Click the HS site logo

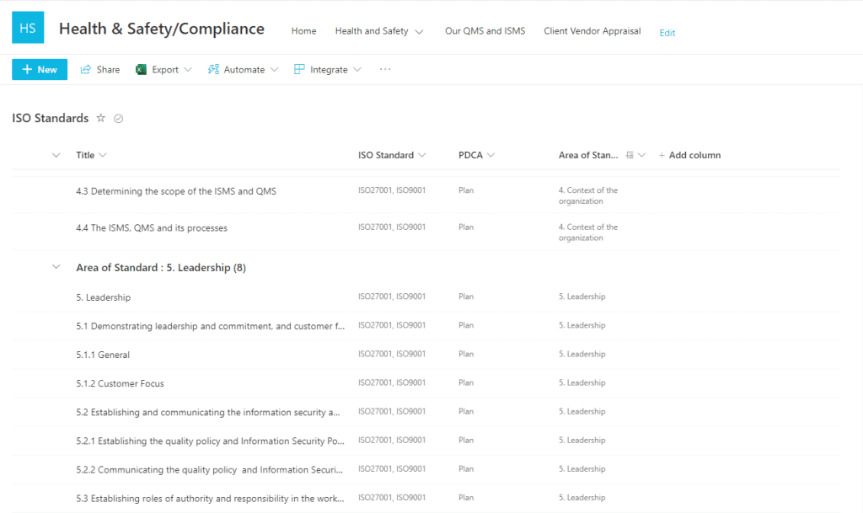(x=28, y=27)
